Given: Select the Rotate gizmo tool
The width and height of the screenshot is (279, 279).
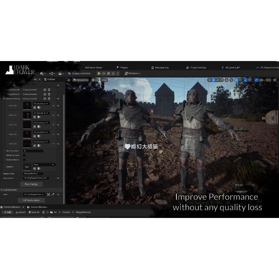Looking at the screenshot, I should (217, 80).
